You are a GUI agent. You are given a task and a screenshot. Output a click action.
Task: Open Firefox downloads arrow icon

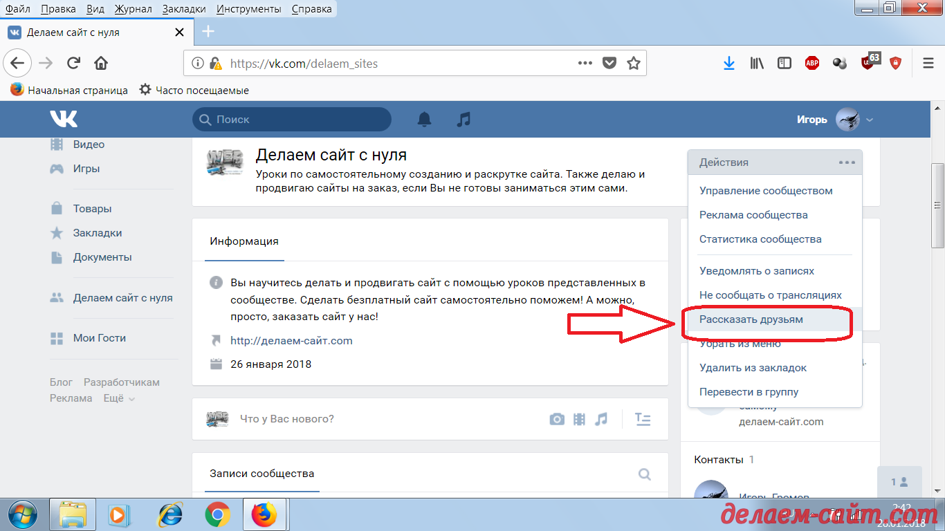[x=728, y=63]
